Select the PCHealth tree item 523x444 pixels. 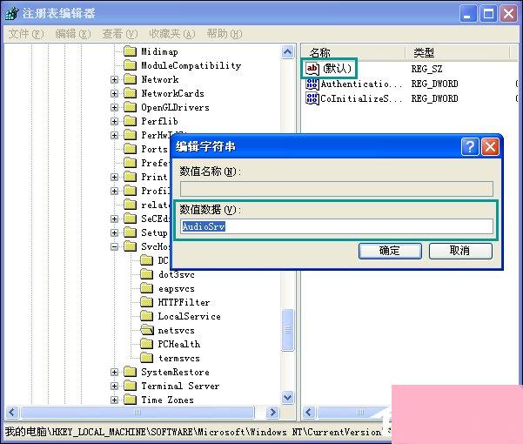tap(179, 344)
